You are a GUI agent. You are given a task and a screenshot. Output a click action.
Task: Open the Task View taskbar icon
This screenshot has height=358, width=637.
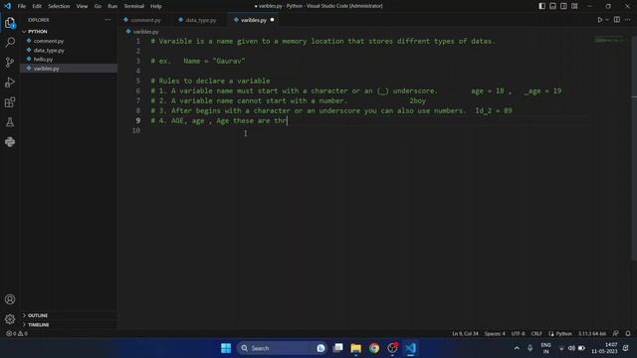(x=337, y=348)
